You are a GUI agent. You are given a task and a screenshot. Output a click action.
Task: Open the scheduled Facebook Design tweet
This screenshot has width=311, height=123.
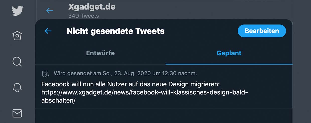[164, 87]
